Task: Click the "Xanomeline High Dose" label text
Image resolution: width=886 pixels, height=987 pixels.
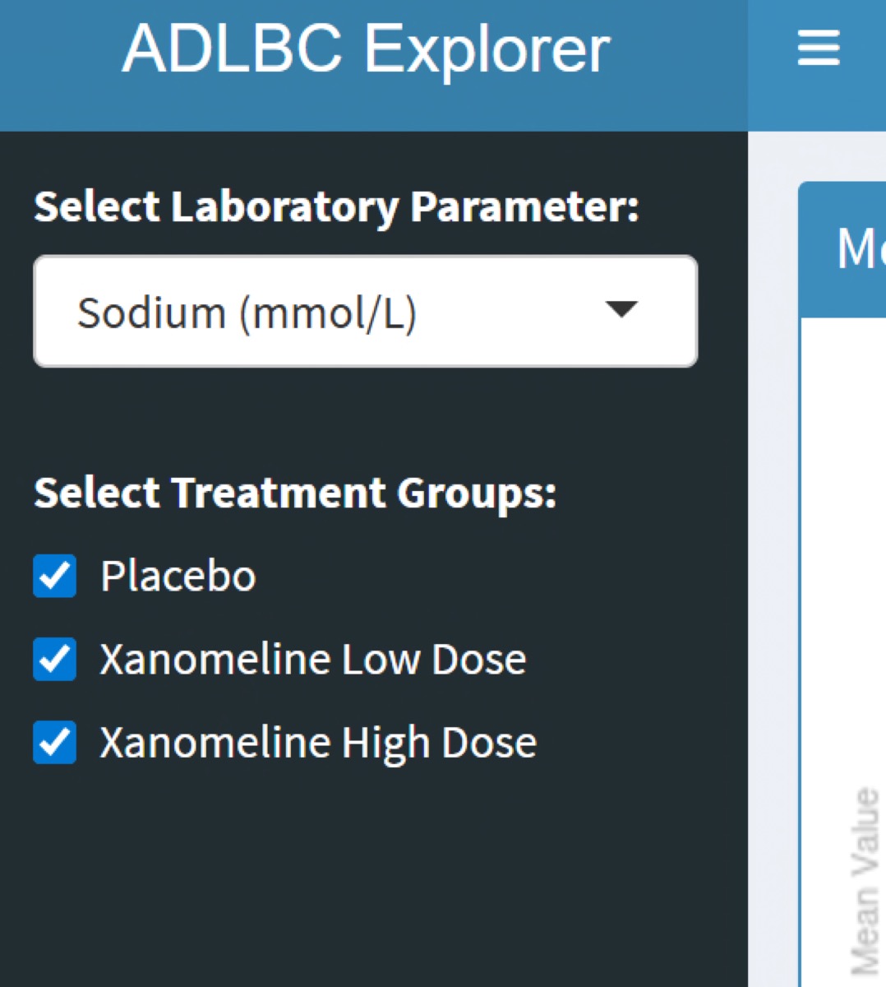Action: click(x=318, y=742)
